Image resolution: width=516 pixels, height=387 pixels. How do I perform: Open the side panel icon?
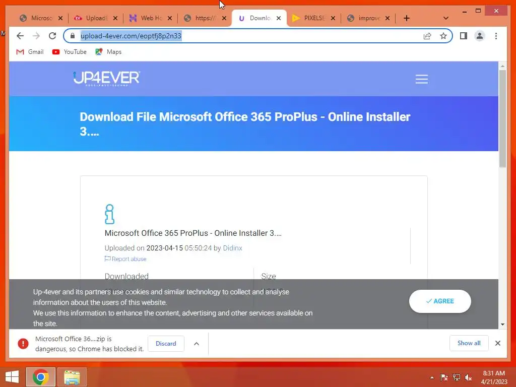[x=464, y=36]
